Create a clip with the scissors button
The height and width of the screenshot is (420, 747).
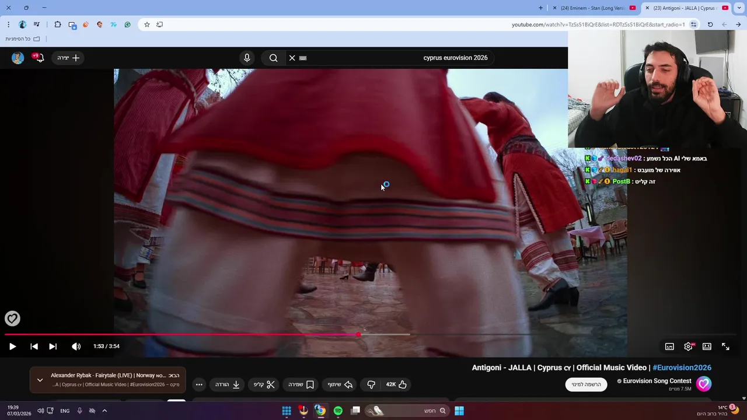pos(264,384)
